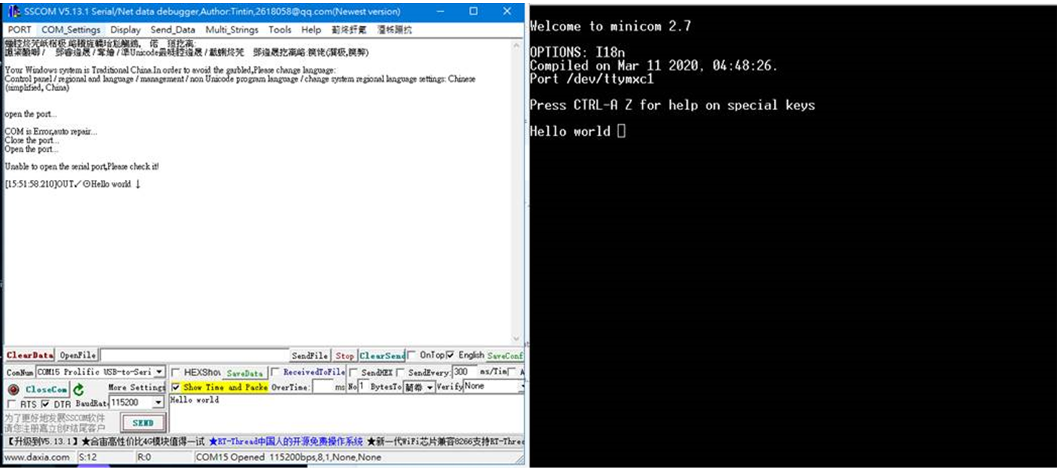Uncheck the DTR checkbox
Image resolution: width=1059 pixels, height=469 pixels.
click(x=46, y=404)
